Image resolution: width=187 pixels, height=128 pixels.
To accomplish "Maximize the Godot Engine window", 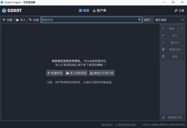I will coord(173,2).
